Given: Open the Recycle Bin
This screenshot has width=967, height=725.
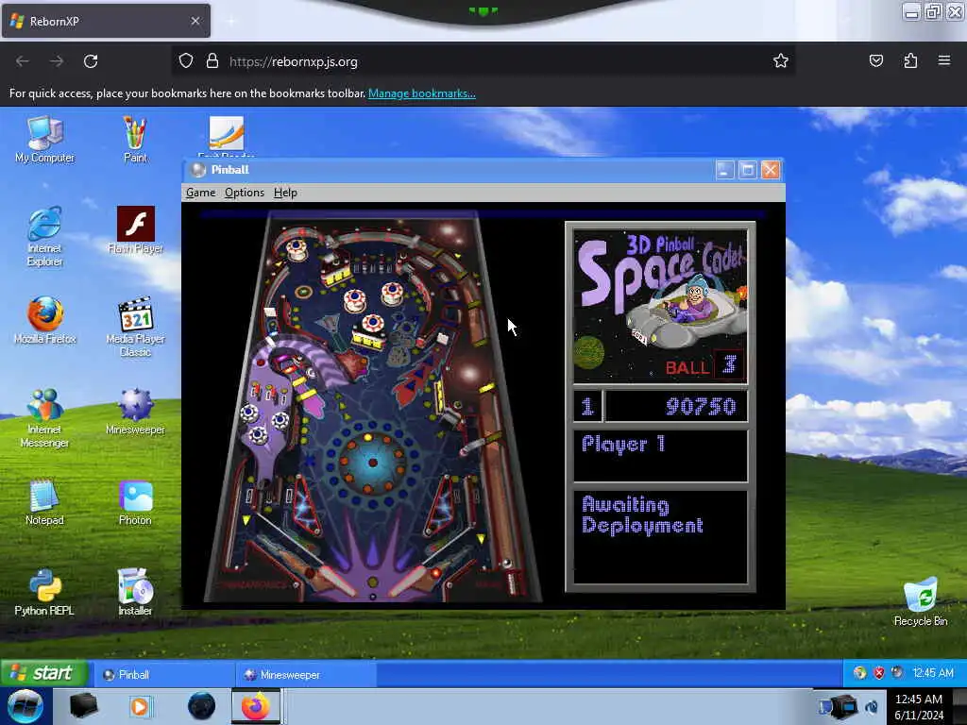Looking at the screenshot, I should [x=921, y=601].
